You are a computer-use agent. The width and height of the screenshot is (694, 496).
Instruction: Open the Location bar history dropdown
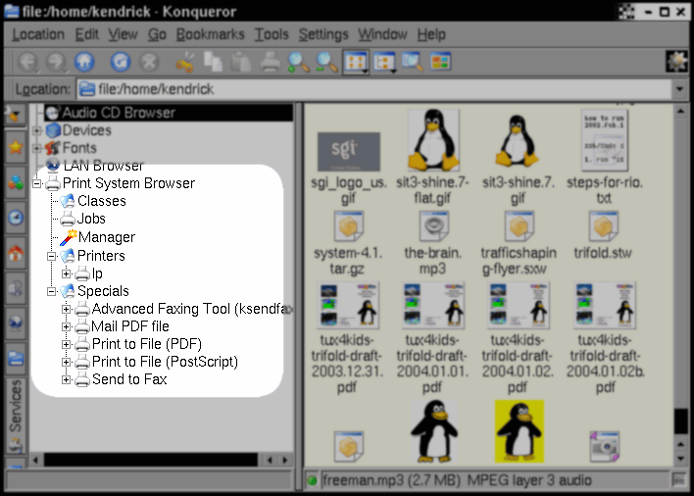[679, 89]
